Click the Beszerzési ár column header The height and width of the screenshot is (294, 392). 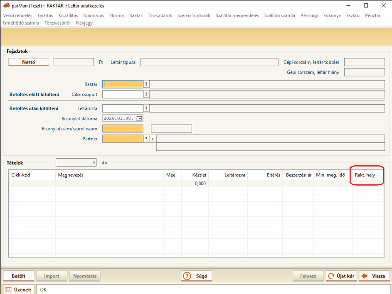point(298,175)
